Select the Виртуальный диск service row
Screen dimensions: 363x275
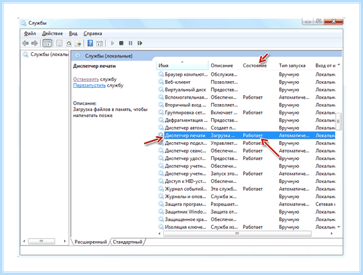click(247, 90)
